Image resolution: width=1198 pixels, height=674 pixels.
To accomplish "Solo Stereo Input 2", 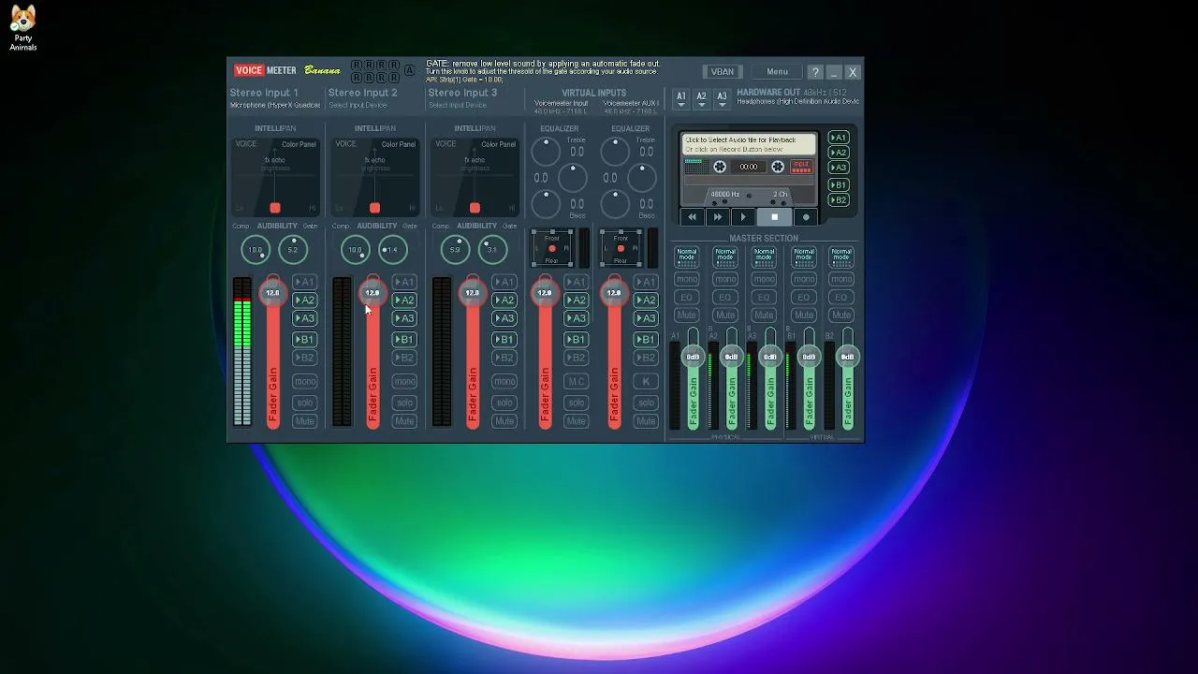I will point(404,403).
